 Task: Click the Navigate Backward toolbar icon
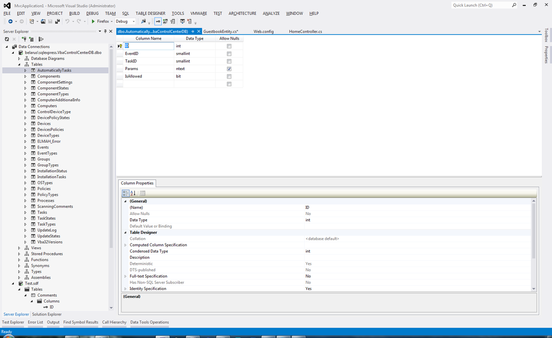(x=11, y=22)
